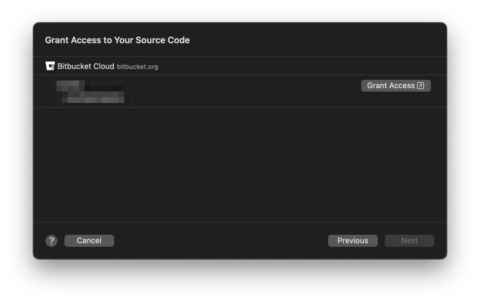Click the blank header area right of the dialog title
Screen dimensions: 480x303
coord(312,40)
